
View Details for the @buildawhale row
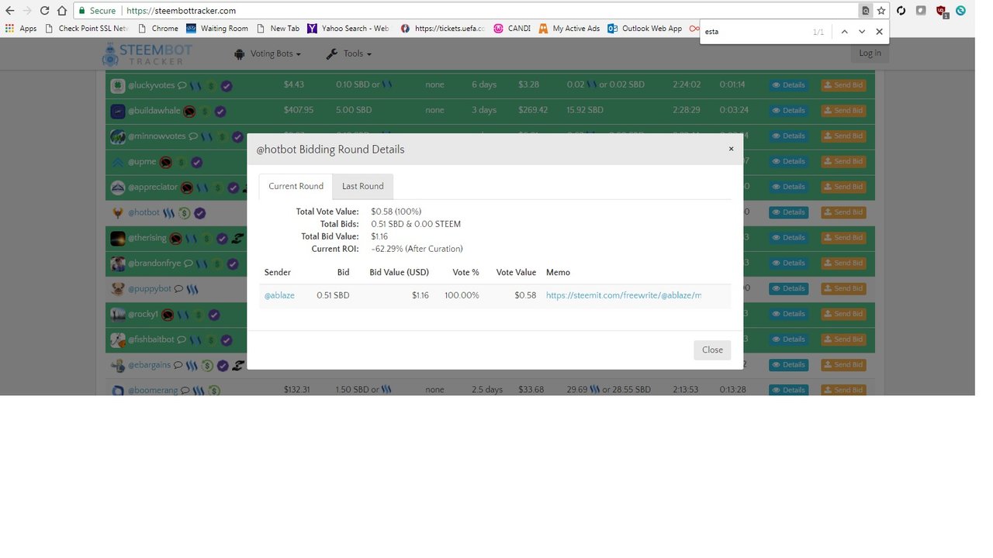pyautogui.click(x=788, y=111)
